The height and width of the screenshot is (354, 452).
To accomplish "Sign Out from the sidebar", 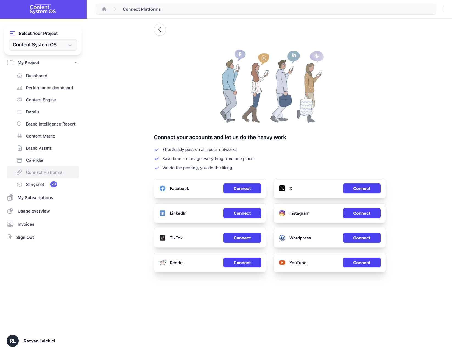I will 25,237.
